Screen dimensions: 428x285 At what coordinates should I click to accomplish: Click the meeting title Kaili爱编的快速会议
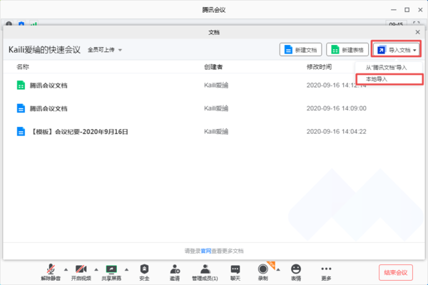pos(44,50)
